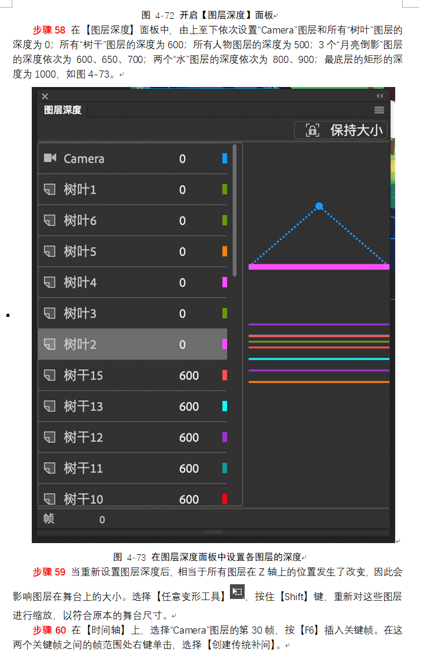The height and width of the screenshot is (663, 424).
Task: Click the depth value of 树干13
Action: click(189, 406)
